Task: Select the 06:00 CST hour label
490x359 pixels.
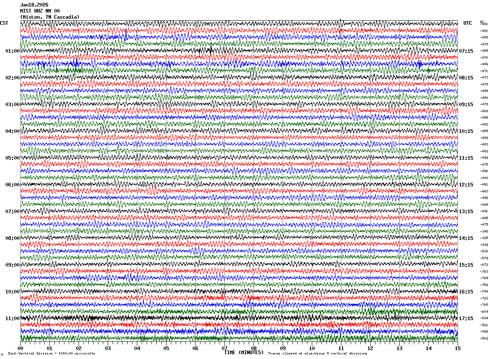Action: point(13,185)
